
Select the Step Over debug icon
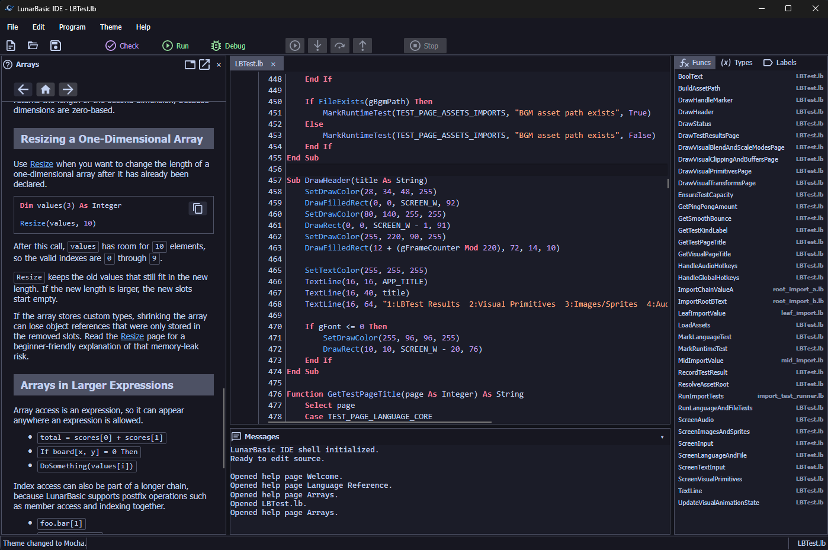(340, 46)
